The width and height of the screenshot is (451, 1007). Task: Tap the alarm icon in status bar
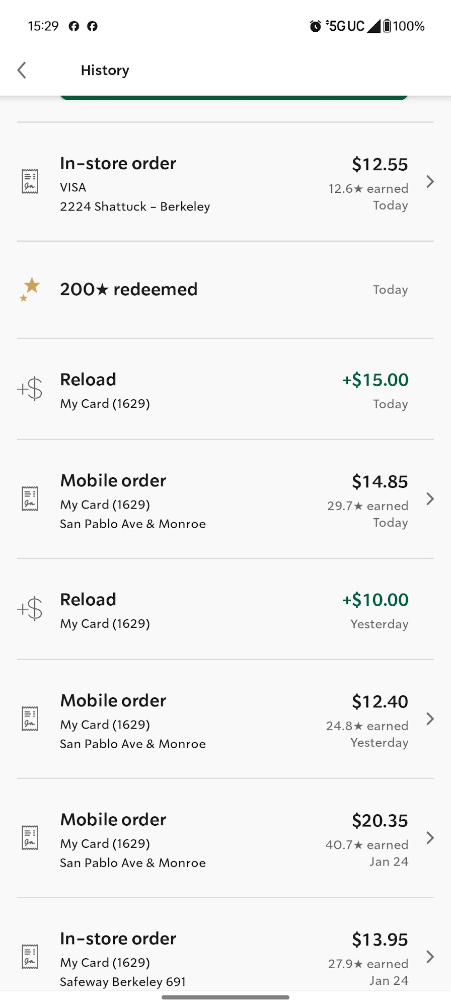click(x=315, y=26)
